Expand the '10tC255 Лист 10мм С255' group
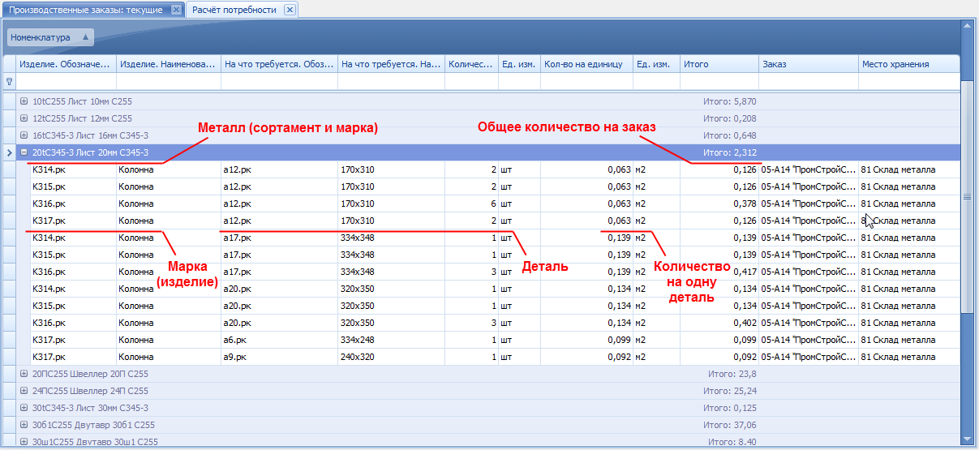The image size is (979, 450). 24,101
